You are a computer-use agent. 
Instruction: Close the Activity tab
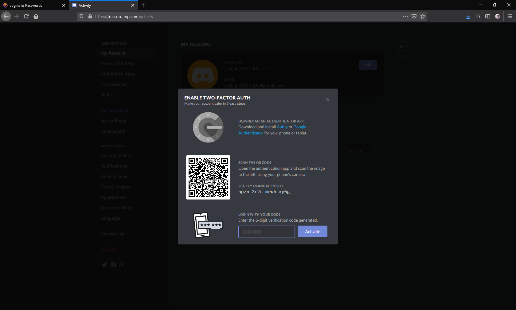pyautogui.click(x=133, y=5)
